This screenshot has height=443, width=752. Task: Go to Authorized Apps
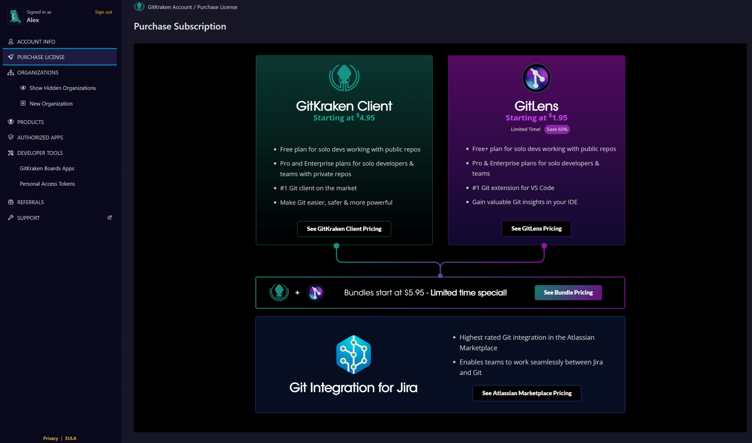tap(40, 137)
